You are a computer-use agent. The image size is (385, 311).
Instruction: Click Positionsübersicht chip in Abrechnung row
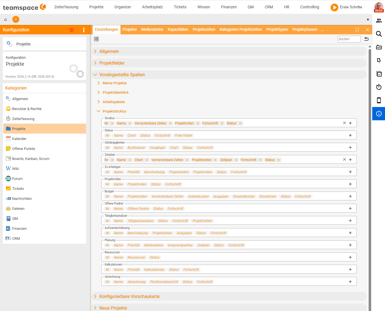(x=164, y=282)
